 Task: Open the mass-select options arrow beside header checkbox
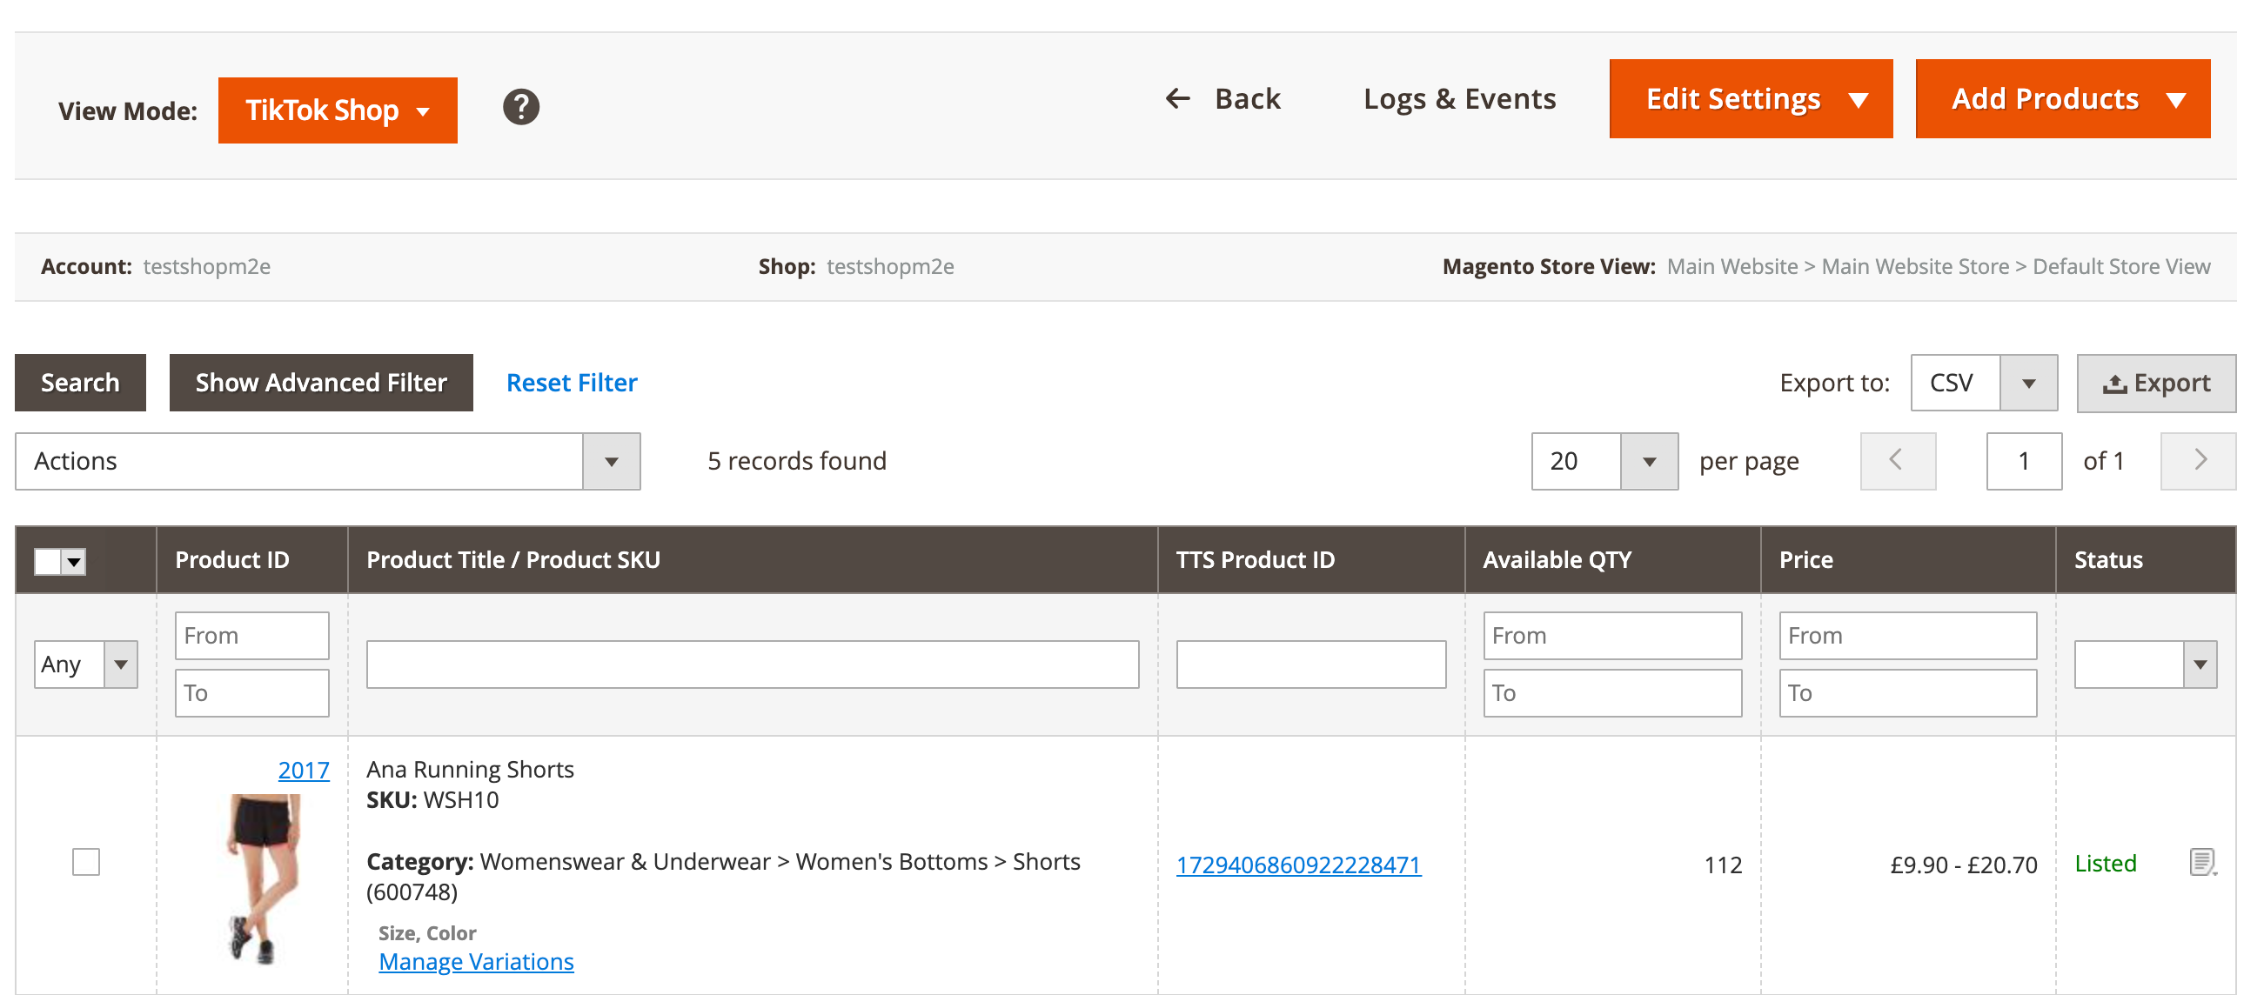point(72,559)
